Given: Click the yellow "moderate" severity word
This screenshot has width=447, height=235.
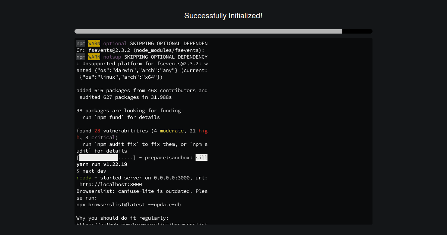Looking at the screenshot, I should pyautogui.click(x=172, y=131).
